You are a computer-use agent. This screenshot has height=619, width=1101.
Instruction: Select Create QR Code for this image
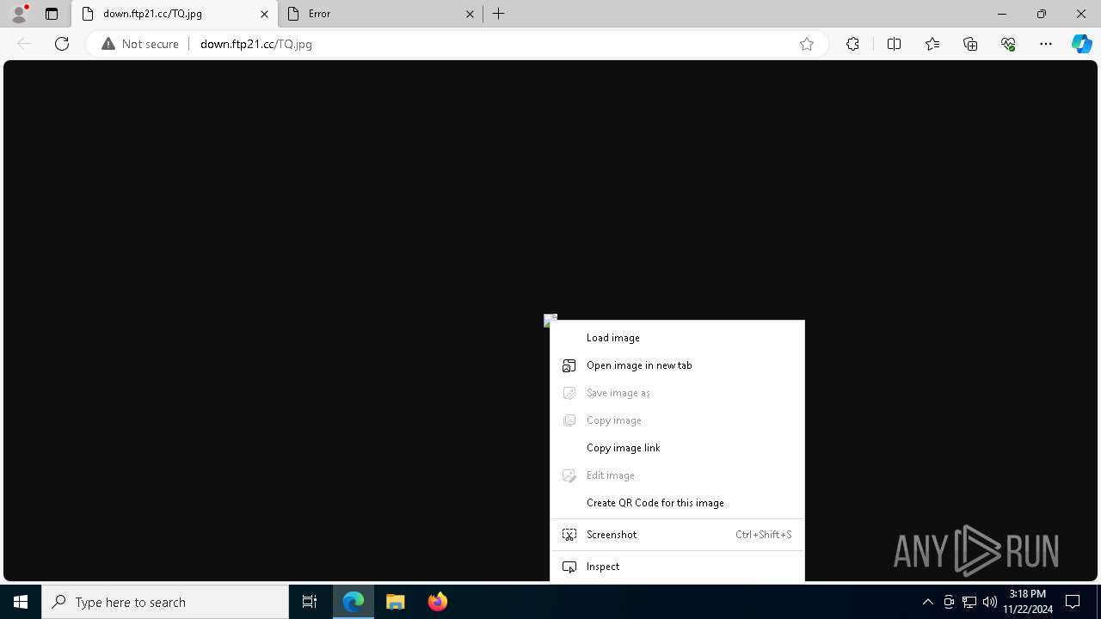pyautogui.click(x=677, y=503)
